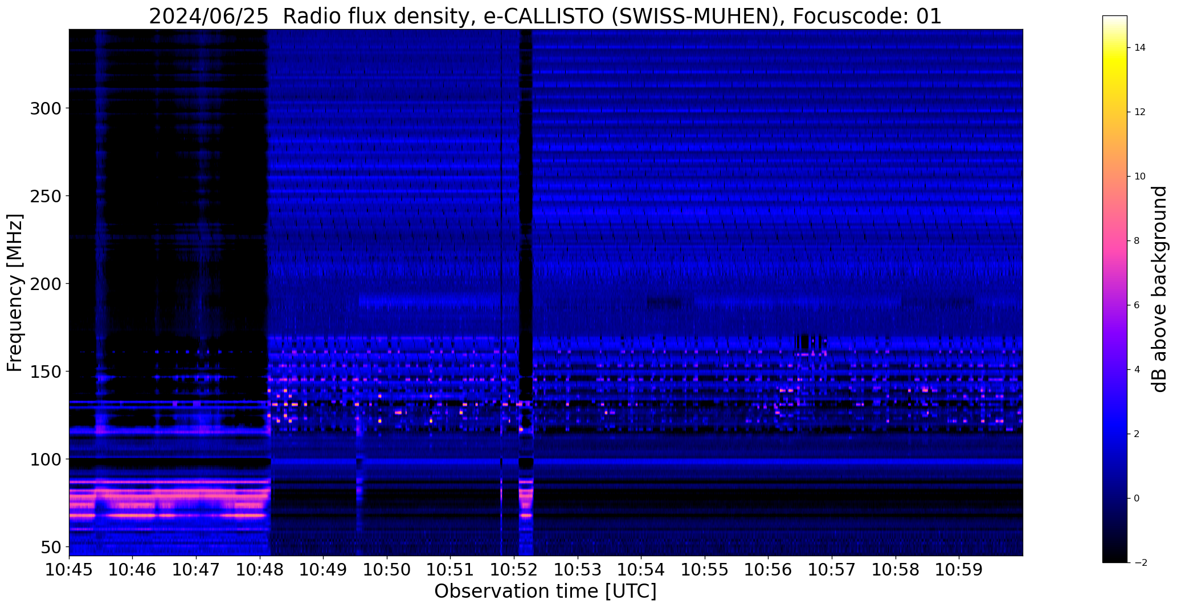
Task: Click the 10:58 time tick label
Action: [896, 569]
